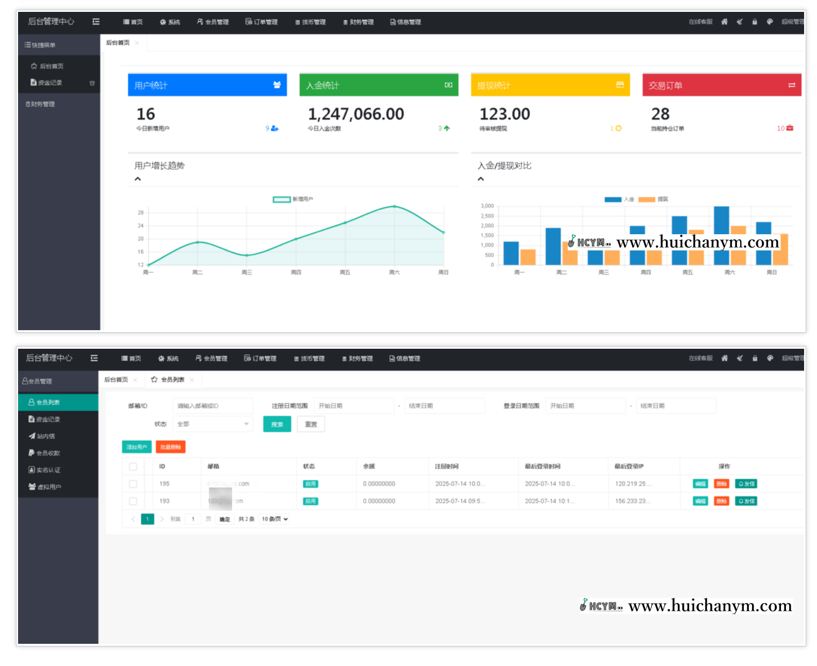Open the 状态 dropdown showing 全部

(213, 424)
